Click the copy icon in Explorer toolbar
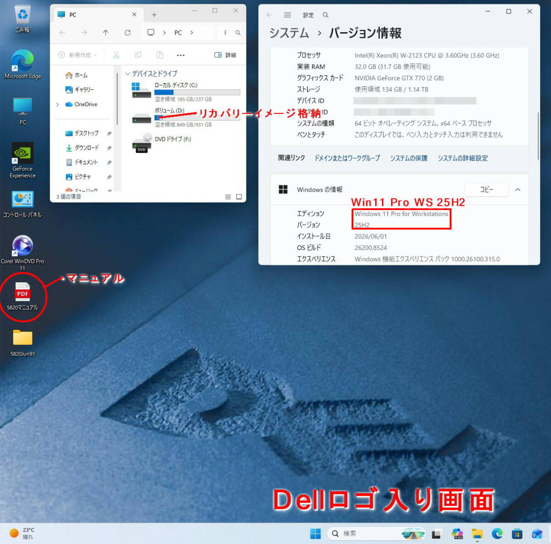 coord(138,55)
